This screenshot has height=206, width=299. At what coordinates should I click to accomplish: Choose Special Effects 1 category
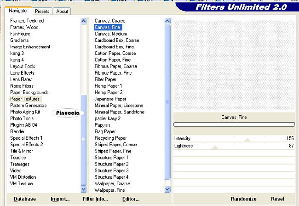click(26, 138)
